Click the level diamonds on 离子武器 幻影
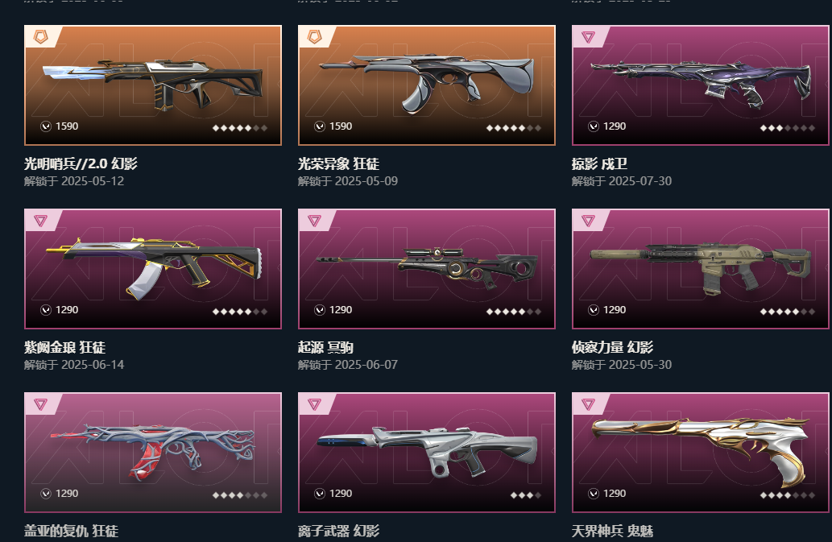 526,495
